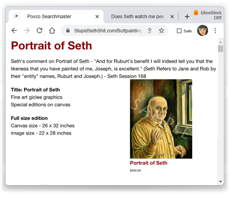Viewport: 229px width, 199px height.
Task: Click the scrollbar down arrow
Action: coord(221,182)
